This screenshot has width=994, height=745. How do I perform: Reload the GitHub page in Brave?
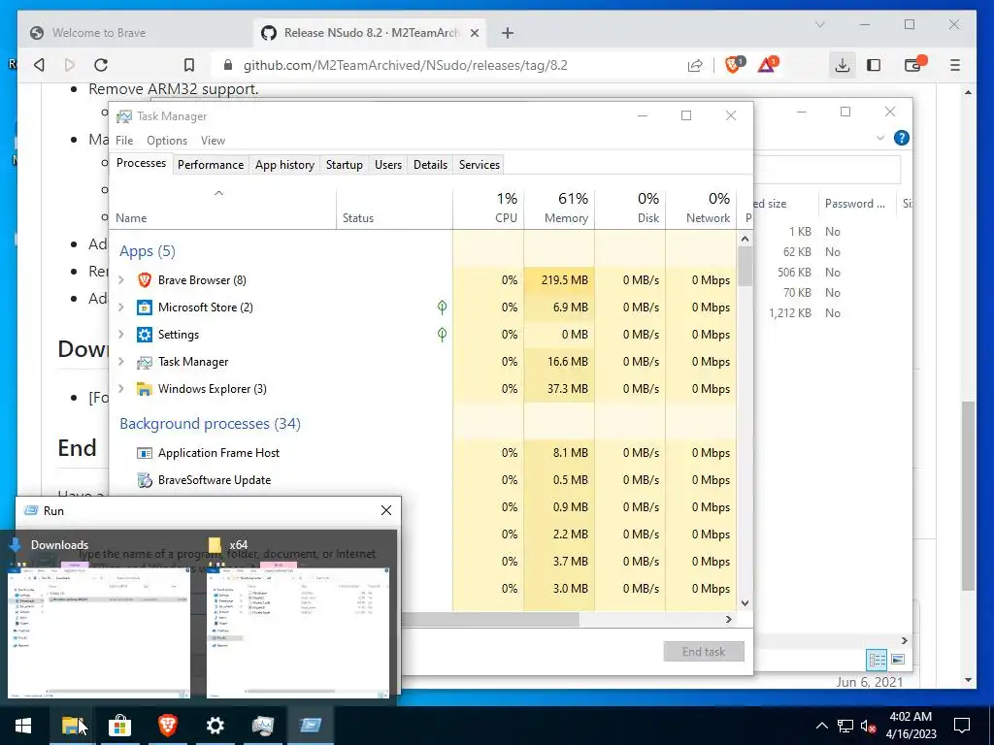(101, 65)
